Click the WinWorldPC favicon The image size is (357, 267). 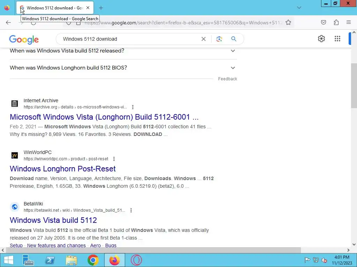coord(15,155)
